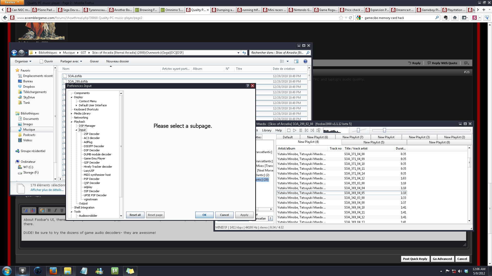Click Go Advanced button

pos(442,259)
